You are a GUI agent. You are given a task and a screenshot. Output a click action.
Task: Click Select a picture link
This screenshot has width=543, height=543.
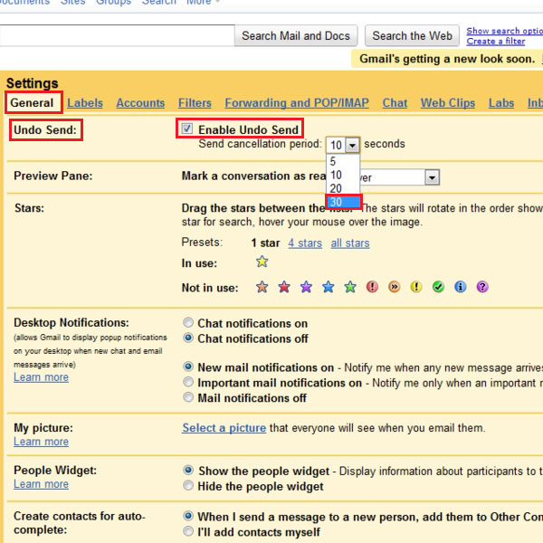[224, 428]
